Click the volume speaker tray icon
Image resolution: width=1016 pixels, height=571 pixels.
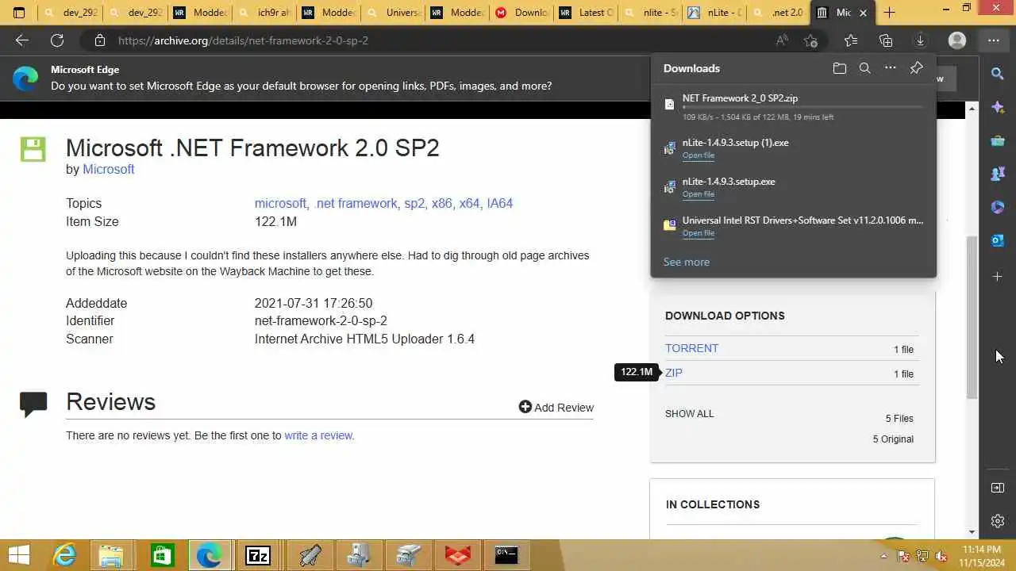(x=942, y=556)
